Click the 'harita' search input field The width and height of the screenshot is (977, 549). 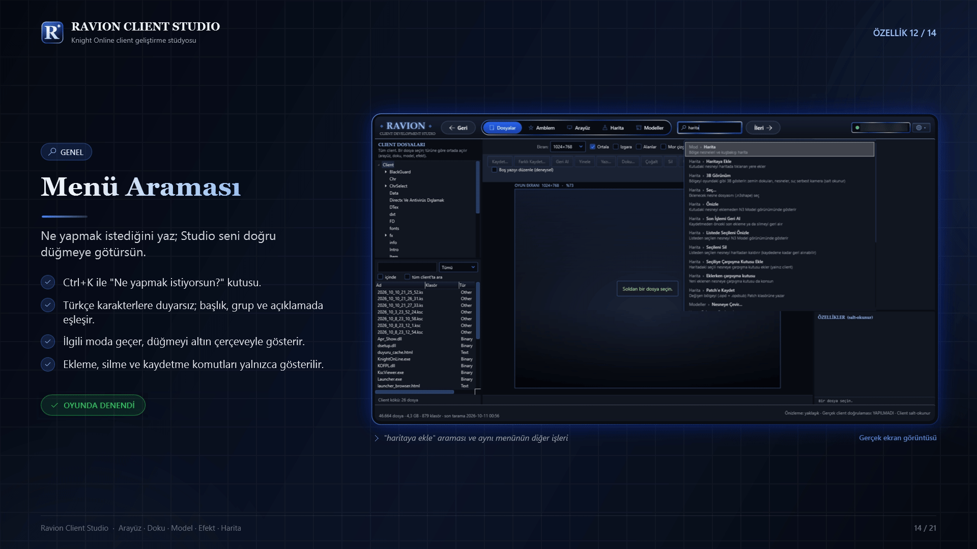709,128
